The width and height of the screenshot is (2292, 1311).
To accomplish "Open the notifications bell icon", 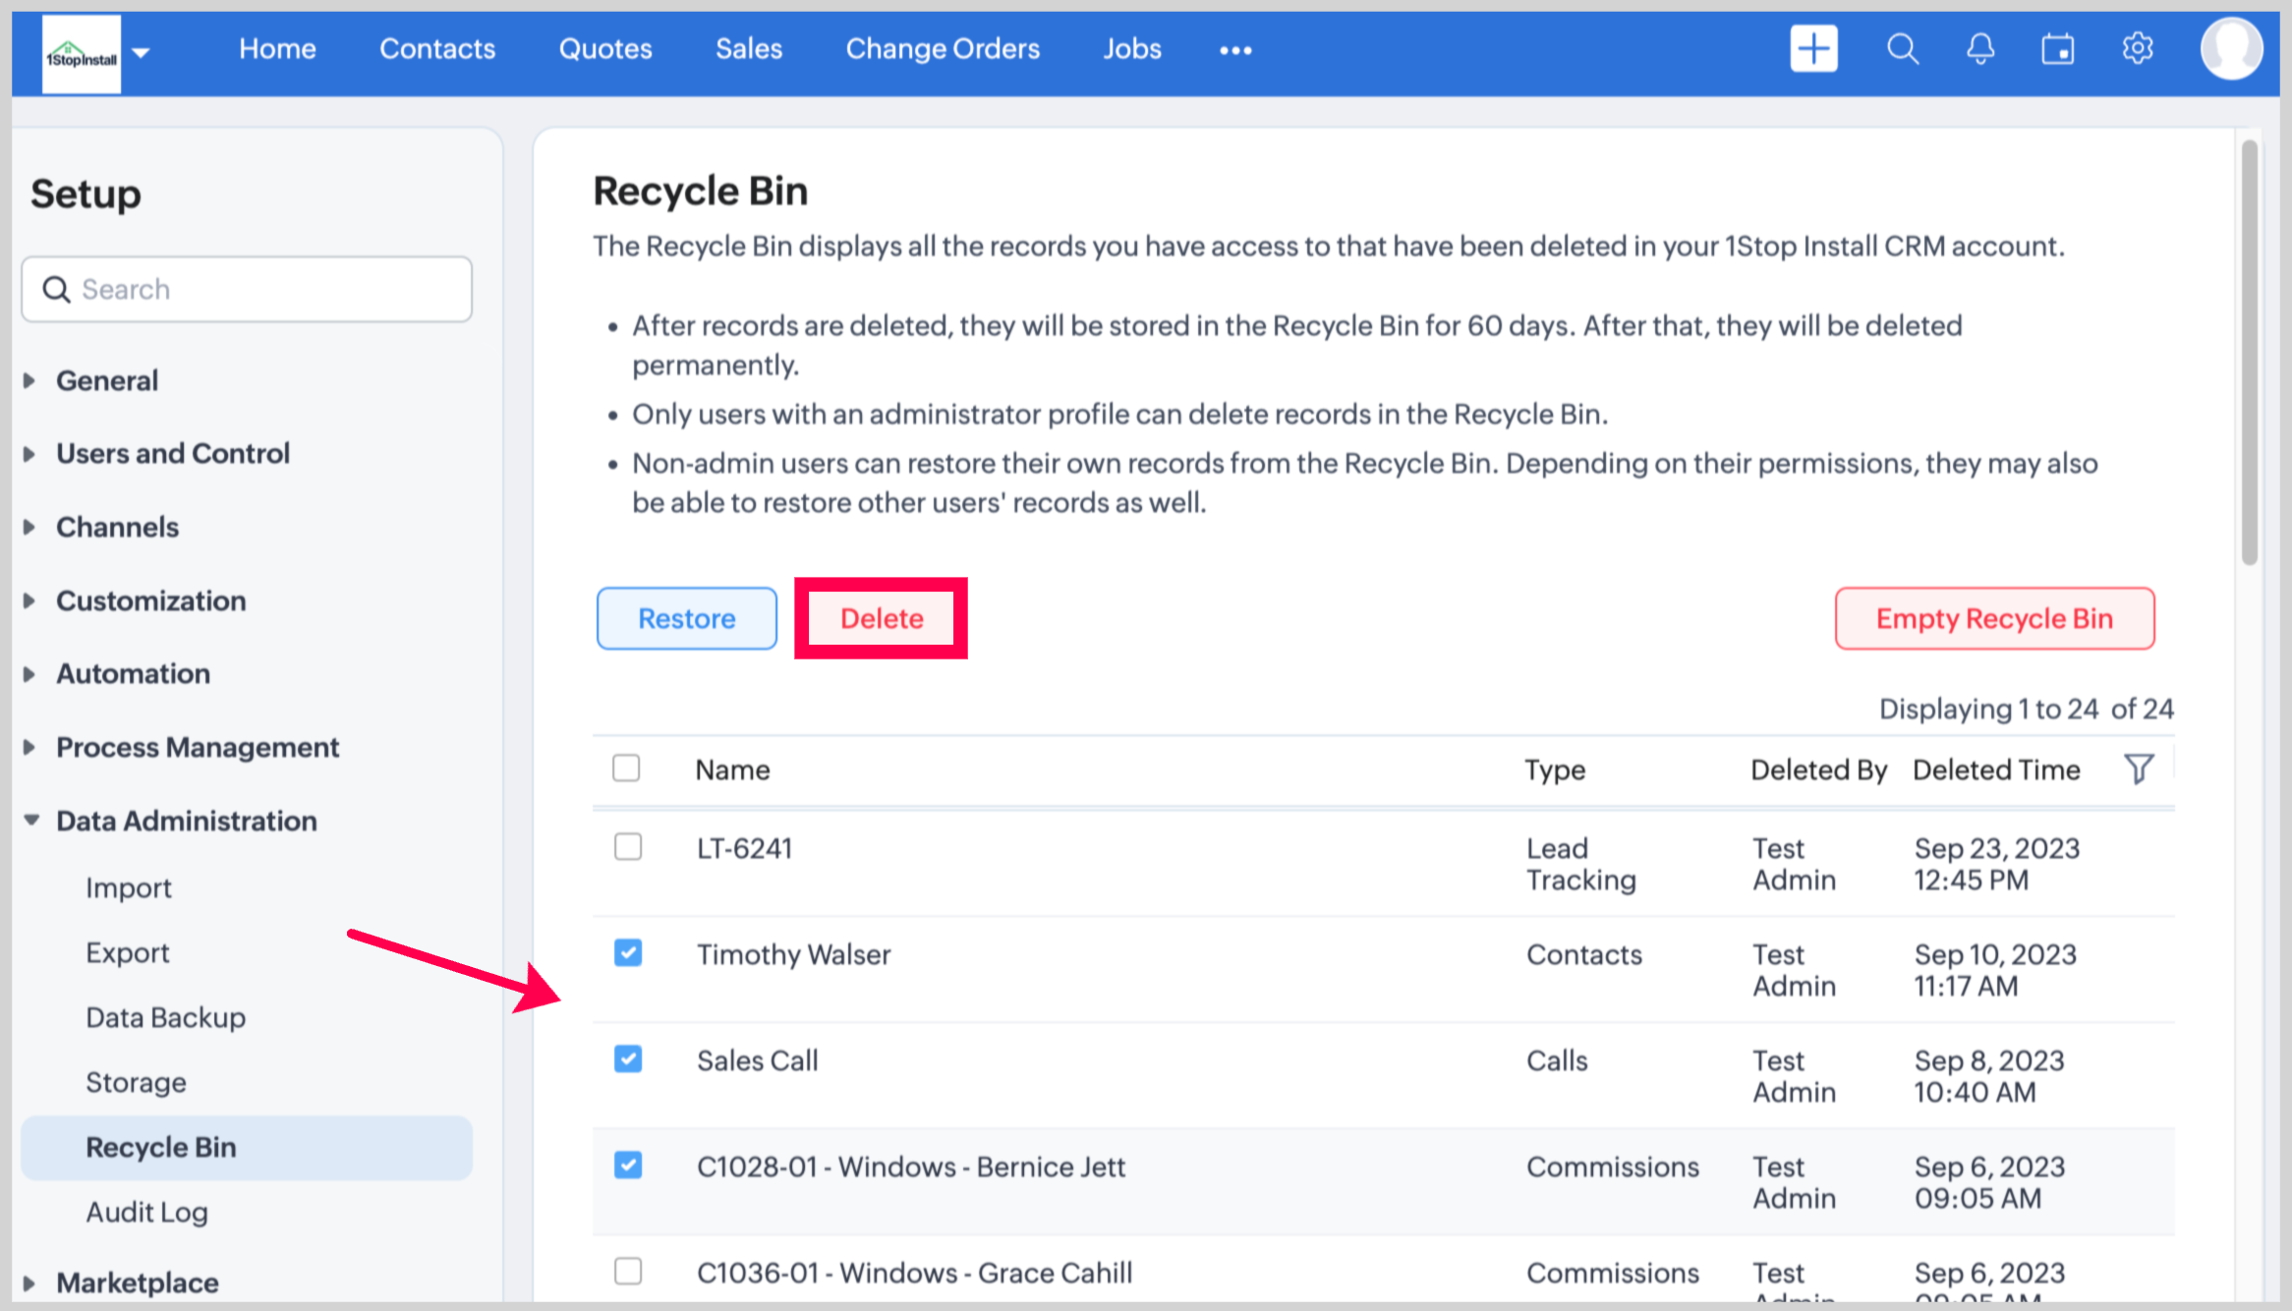I will coord(1980,49).
